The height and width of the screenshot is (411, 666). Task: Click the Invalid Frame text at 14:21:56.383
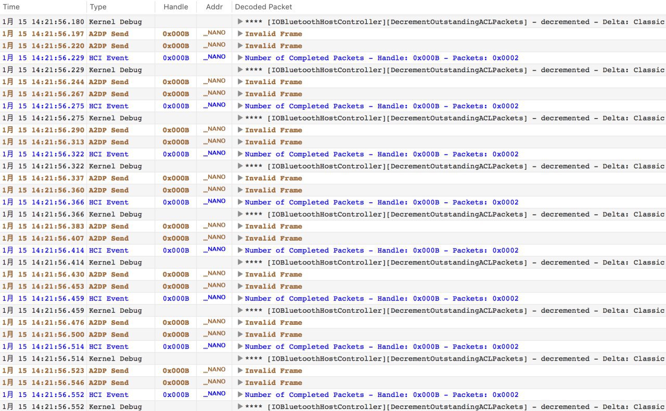coord(274,226)
